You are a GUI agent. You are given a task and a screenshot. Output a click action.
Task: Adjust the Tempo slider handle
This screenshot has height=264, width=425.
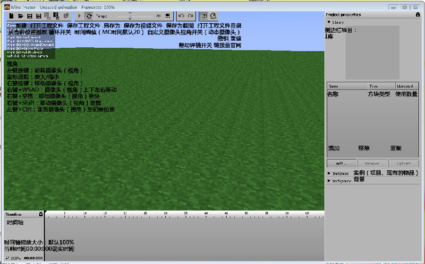tap(130, 16)
